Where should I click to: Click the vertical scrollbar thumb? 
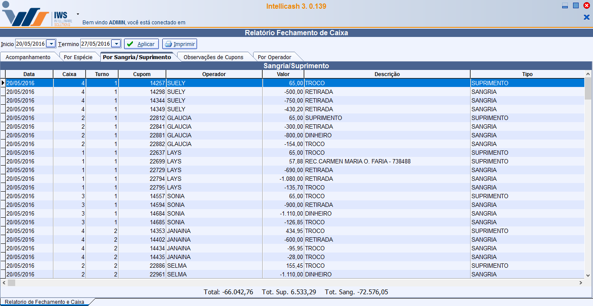[x=588, y=89]
